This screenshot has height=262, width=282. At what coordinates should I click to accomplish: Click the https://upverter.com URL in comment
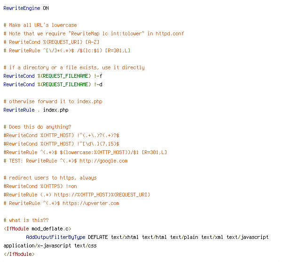tap(91, 203)
